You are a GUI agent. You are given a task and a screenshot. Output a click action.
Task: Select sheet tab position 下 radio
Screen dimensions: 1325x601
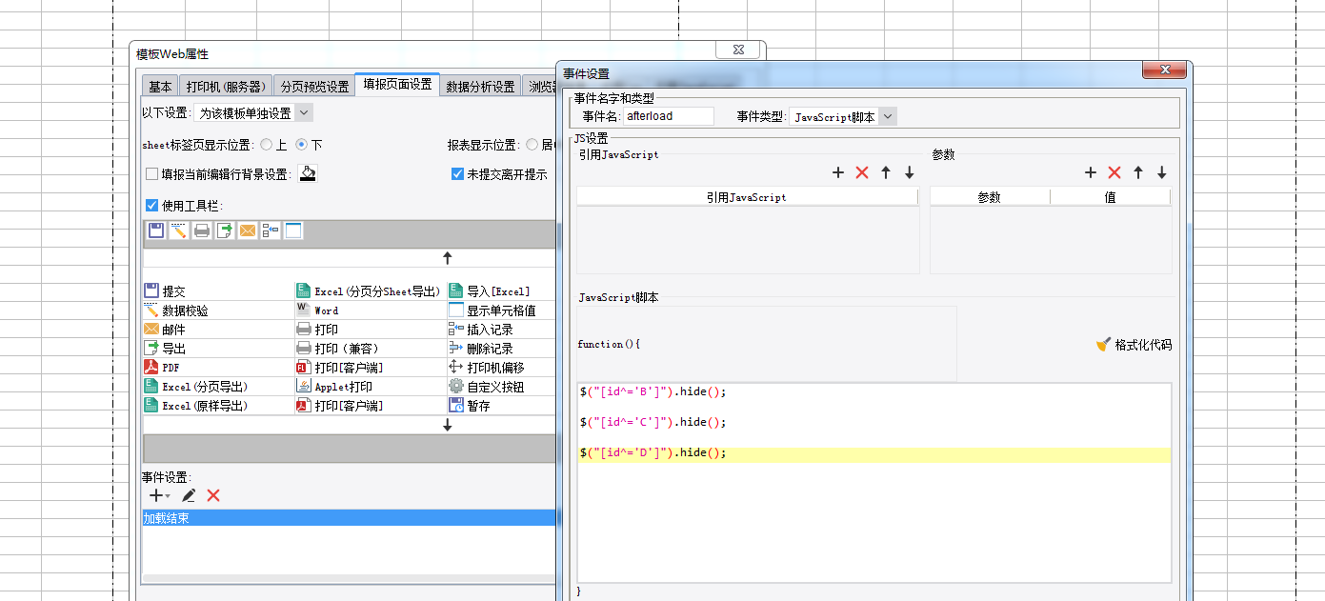click(302, 145)
